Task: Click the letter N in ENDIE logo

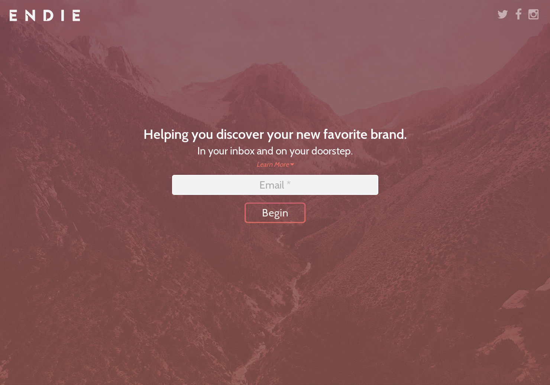Action: click(30, 16)
